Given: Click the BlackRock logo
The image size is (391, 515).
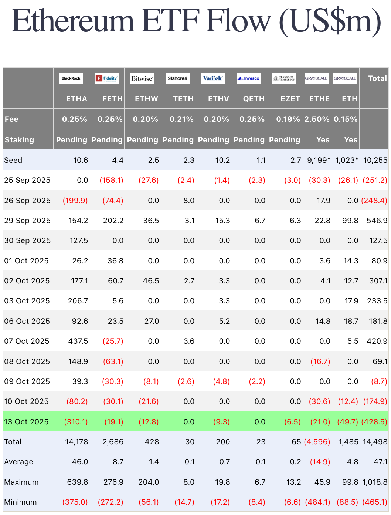Looking at the screenshot, I should 71,78.
